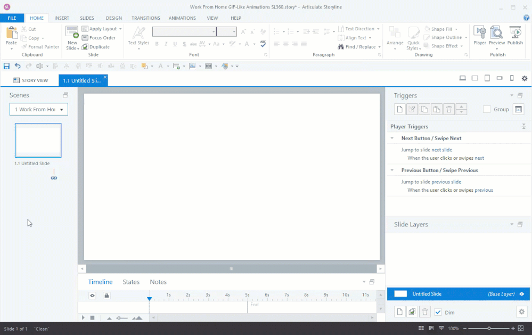The width and height of the screenshot is (532, 335).
Task: Switch to the States tab
Action: coord(131,282)
